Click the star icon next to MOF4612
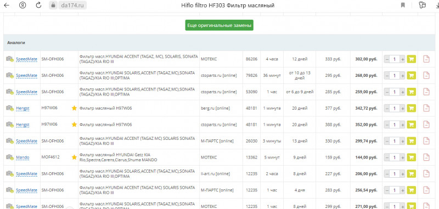 [x=74, y=157]
